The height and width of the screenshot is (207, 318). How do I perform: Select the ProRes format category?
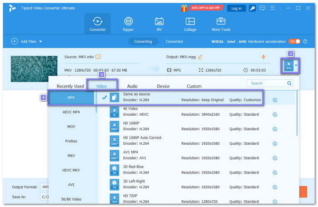click(71, 141)
